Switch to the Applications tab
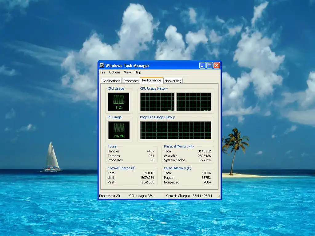The image size is (315, 236). (111, 81)
